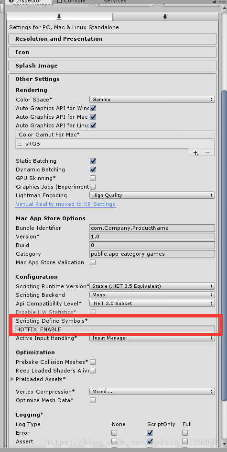Remove color gamut with minus button

point(207,153)
